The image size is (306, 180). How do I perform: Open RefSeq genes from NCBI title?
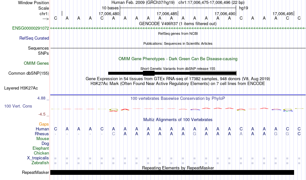pyautogui.click(x=178, y=33)
